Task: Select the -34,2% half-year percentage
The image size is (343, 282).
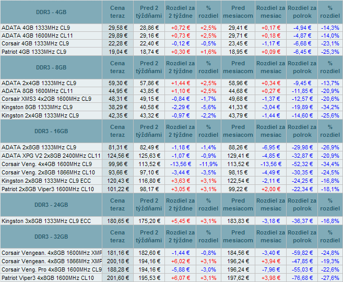Action: (330, 107)
